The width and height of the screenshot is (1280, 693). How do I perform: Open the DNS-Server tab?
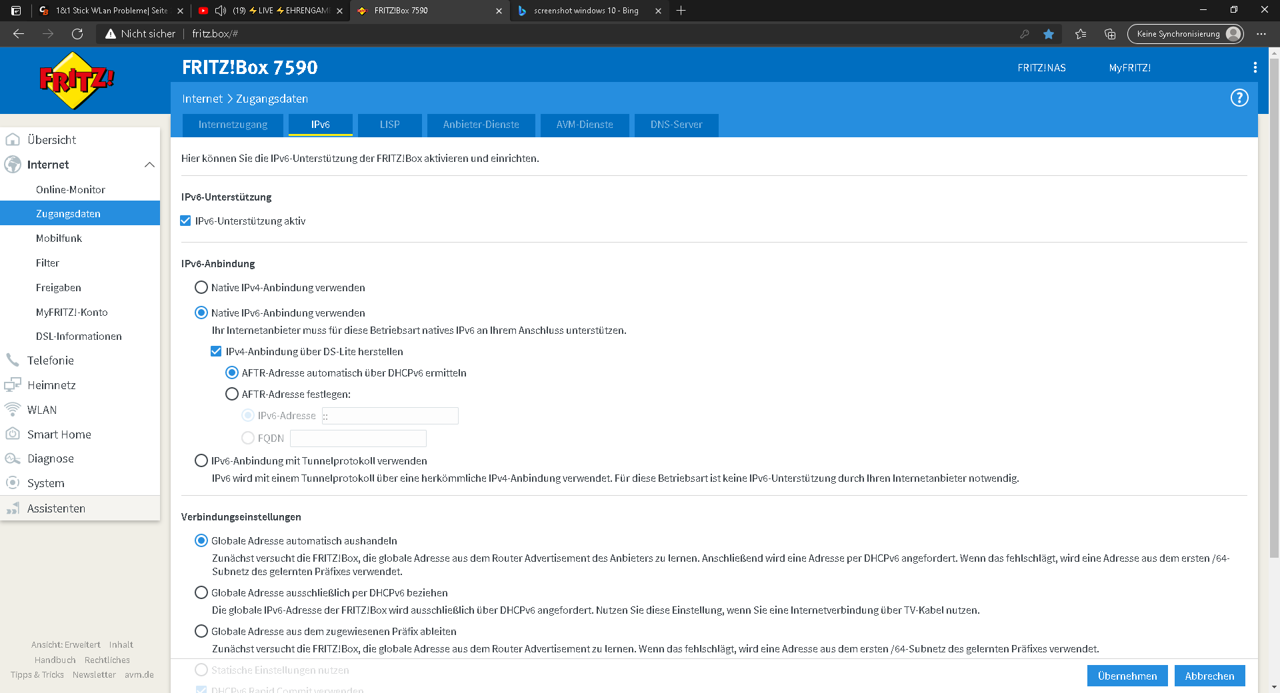[676, 125]
